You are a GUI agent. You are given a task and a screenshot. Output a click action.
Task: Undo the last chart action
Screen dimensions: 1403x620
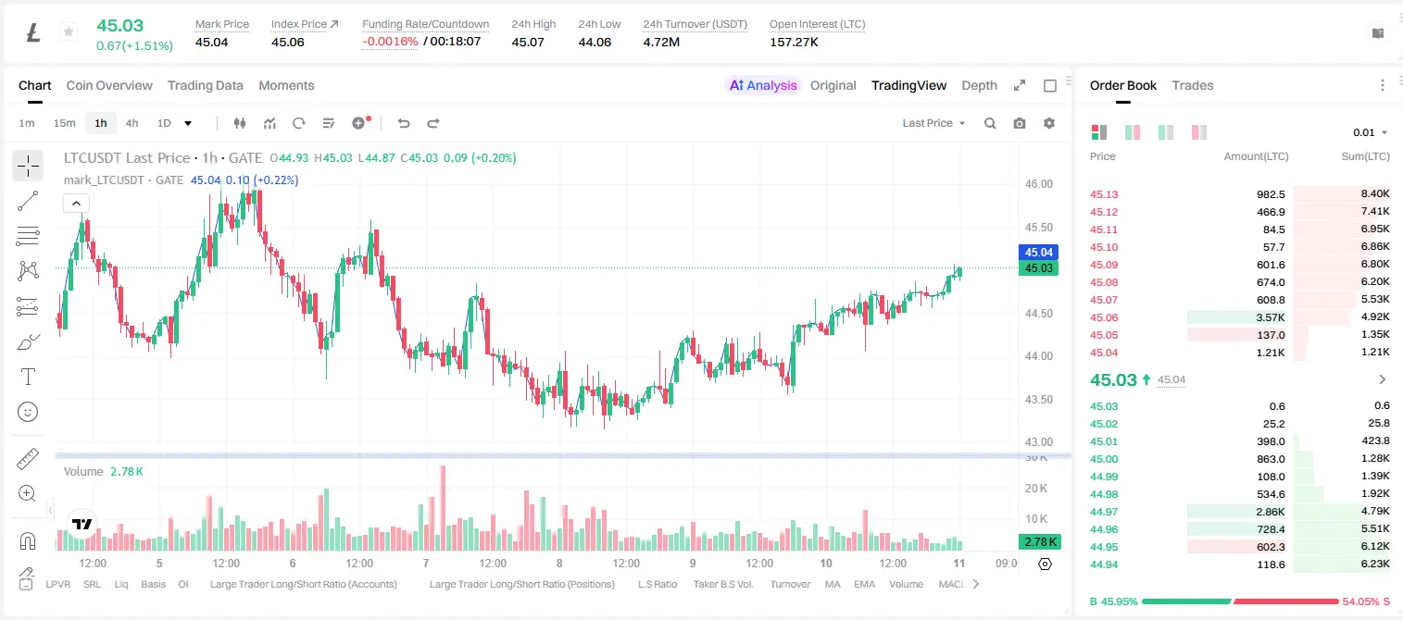point(404,123)
